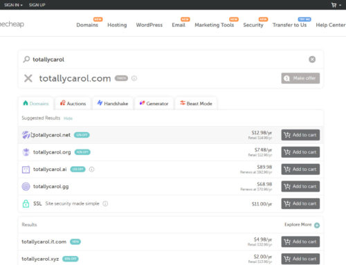Click the unavailable X icon beside totallycarol.com
The image size is (346, 265).
[x=28, y=78]
